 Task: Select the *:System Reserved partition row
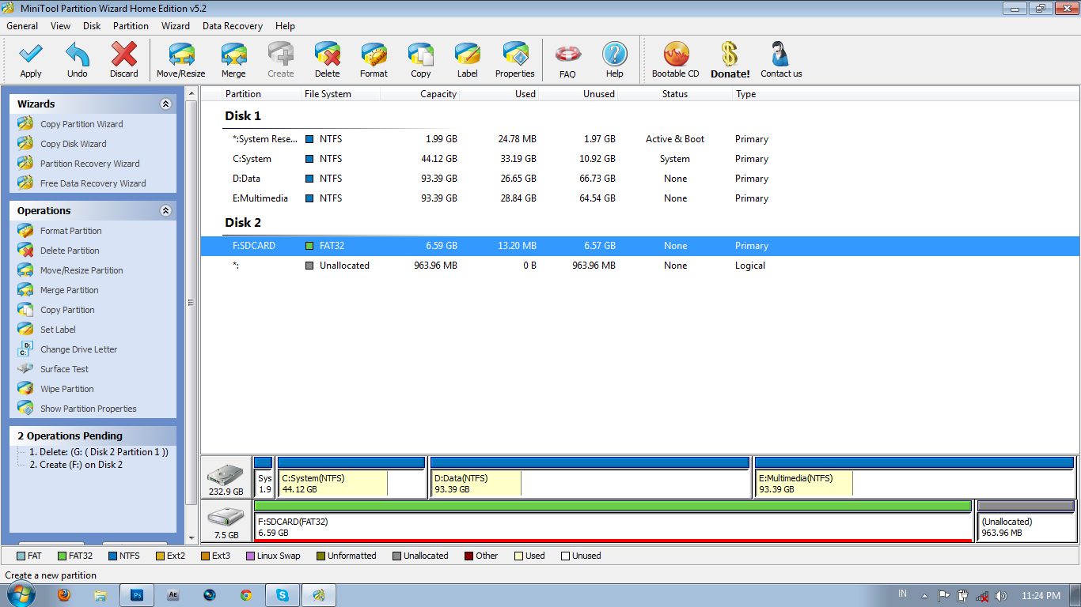click(x=640, y=139)
